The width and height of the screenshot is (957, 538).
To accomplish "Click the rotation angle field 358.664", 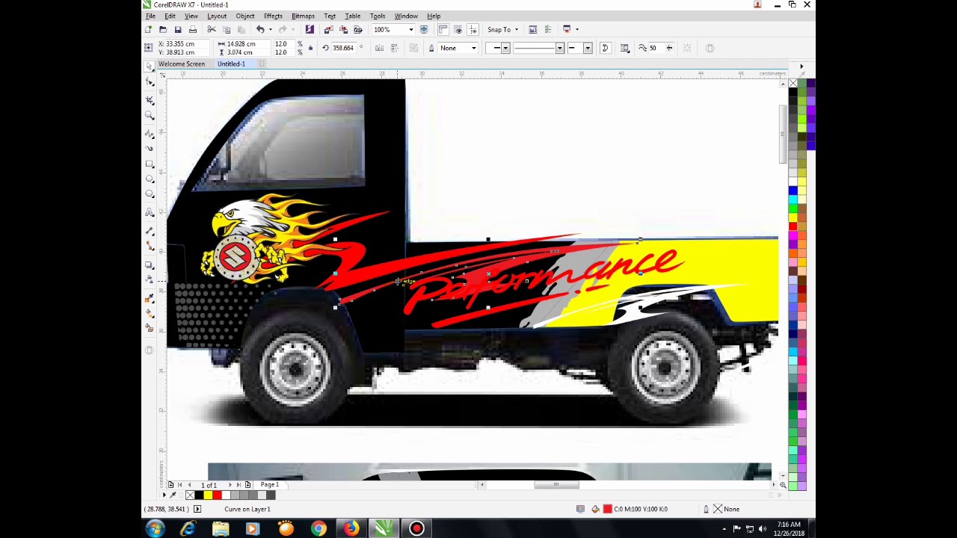I will point(344,48).
